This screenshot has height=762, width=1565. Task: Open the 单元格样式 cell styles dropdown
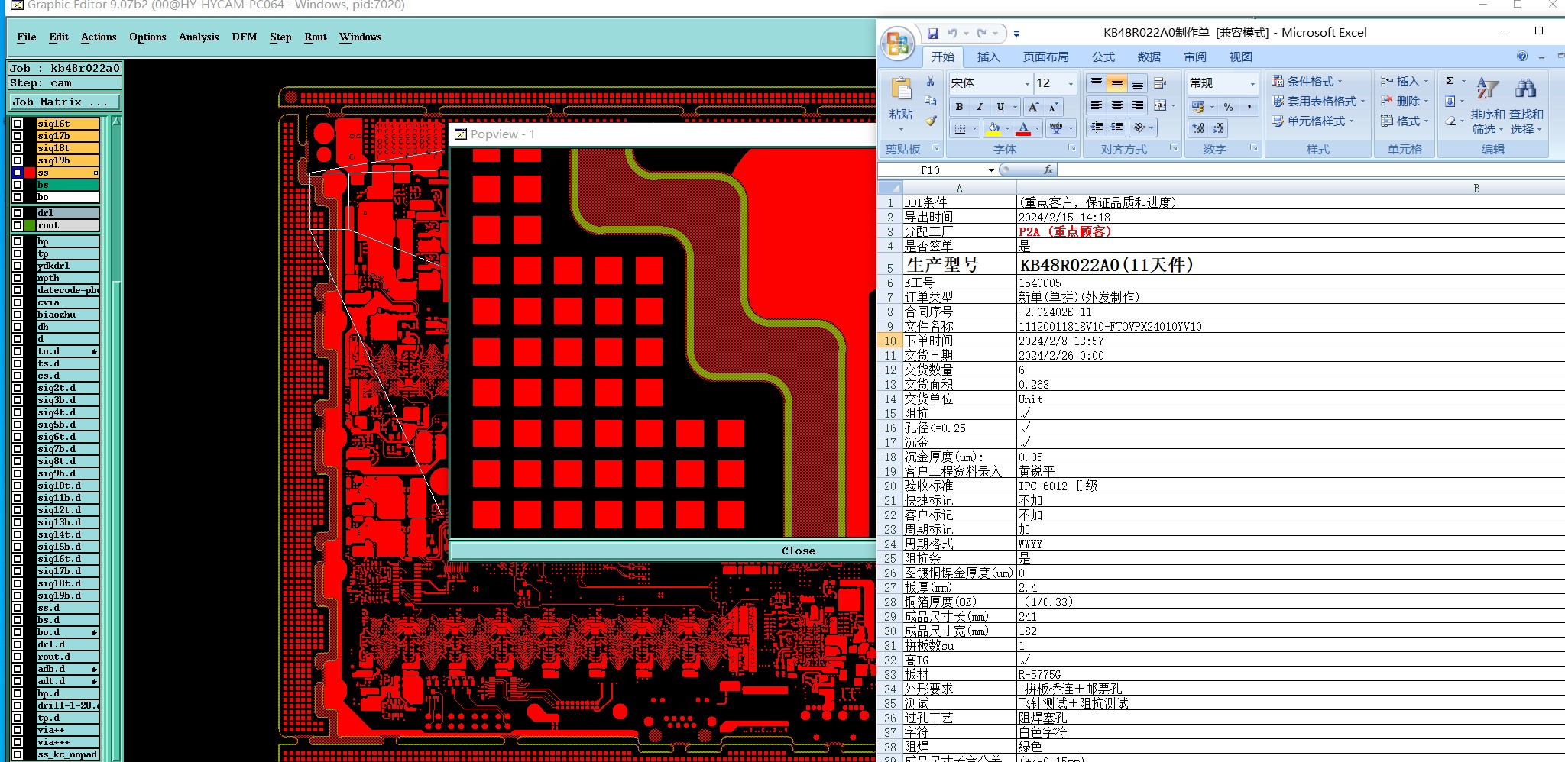tap(1313, 121)
